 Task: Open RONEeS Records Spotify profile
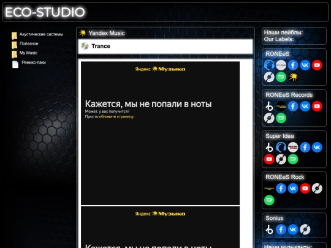click(x=281, y=118)
